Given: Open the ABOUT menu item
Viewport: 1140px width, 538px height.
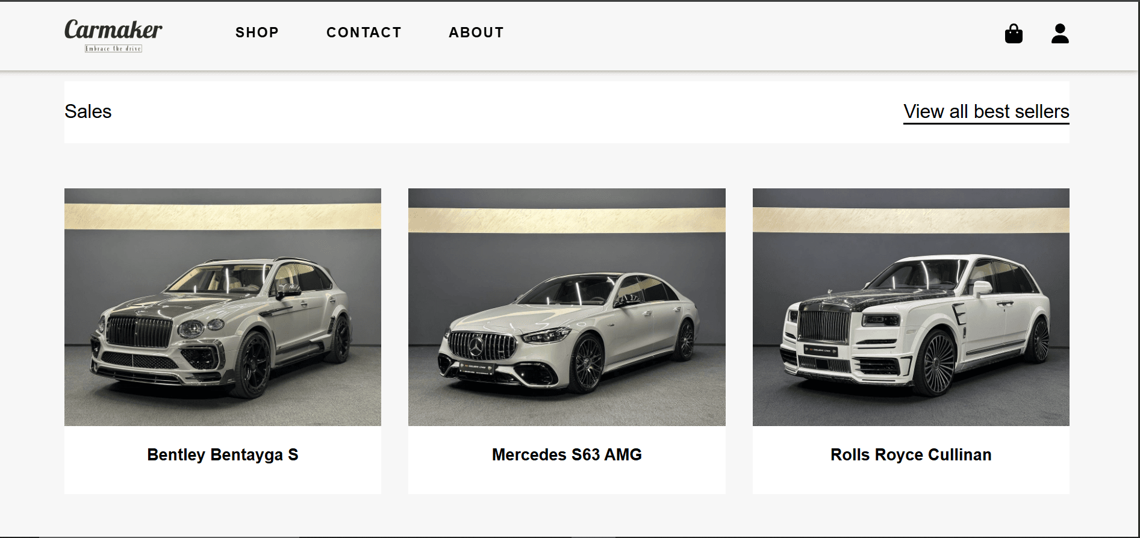Looking at the screenshot, I should 476,32.
